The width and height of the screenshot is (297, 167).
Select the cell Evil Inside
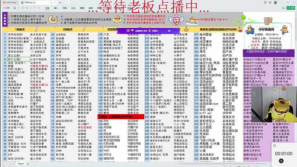[x=15, y=97]
